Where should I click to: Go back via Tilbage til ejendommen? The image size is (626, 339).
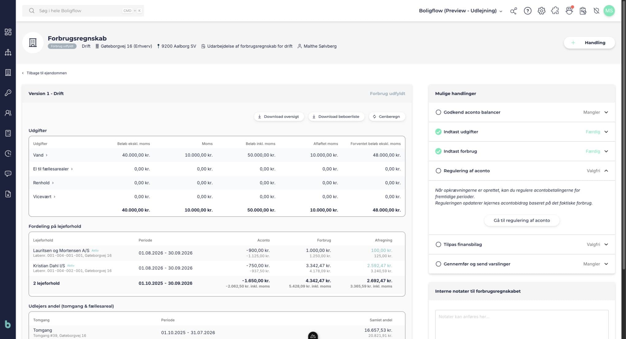tap(44, 73)
